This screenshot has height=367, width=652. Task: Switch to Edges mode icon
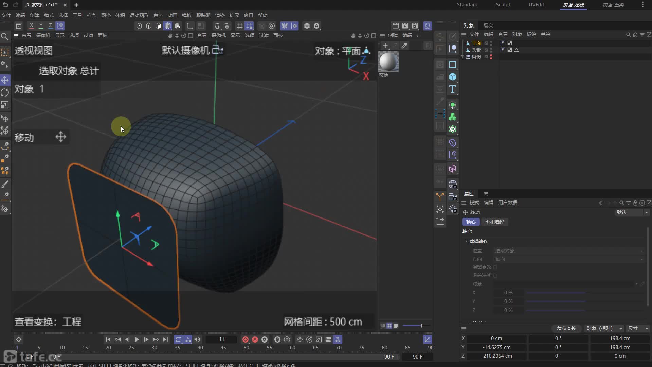pos(149,26)
